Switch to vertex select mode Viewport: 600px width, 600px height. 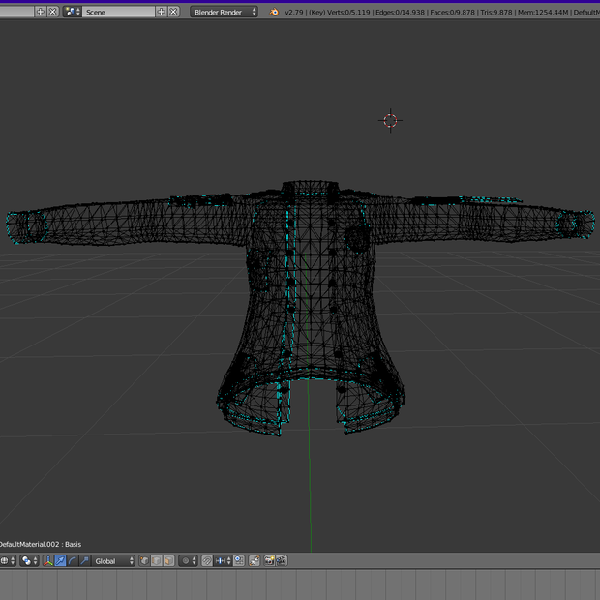pos(144,561)
